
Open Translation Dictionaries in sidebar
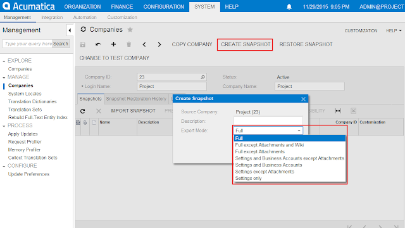(x=32, y=101)
